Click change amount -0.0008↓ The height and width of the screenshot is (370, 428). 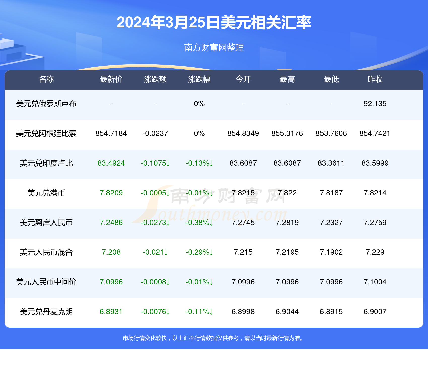155,282
